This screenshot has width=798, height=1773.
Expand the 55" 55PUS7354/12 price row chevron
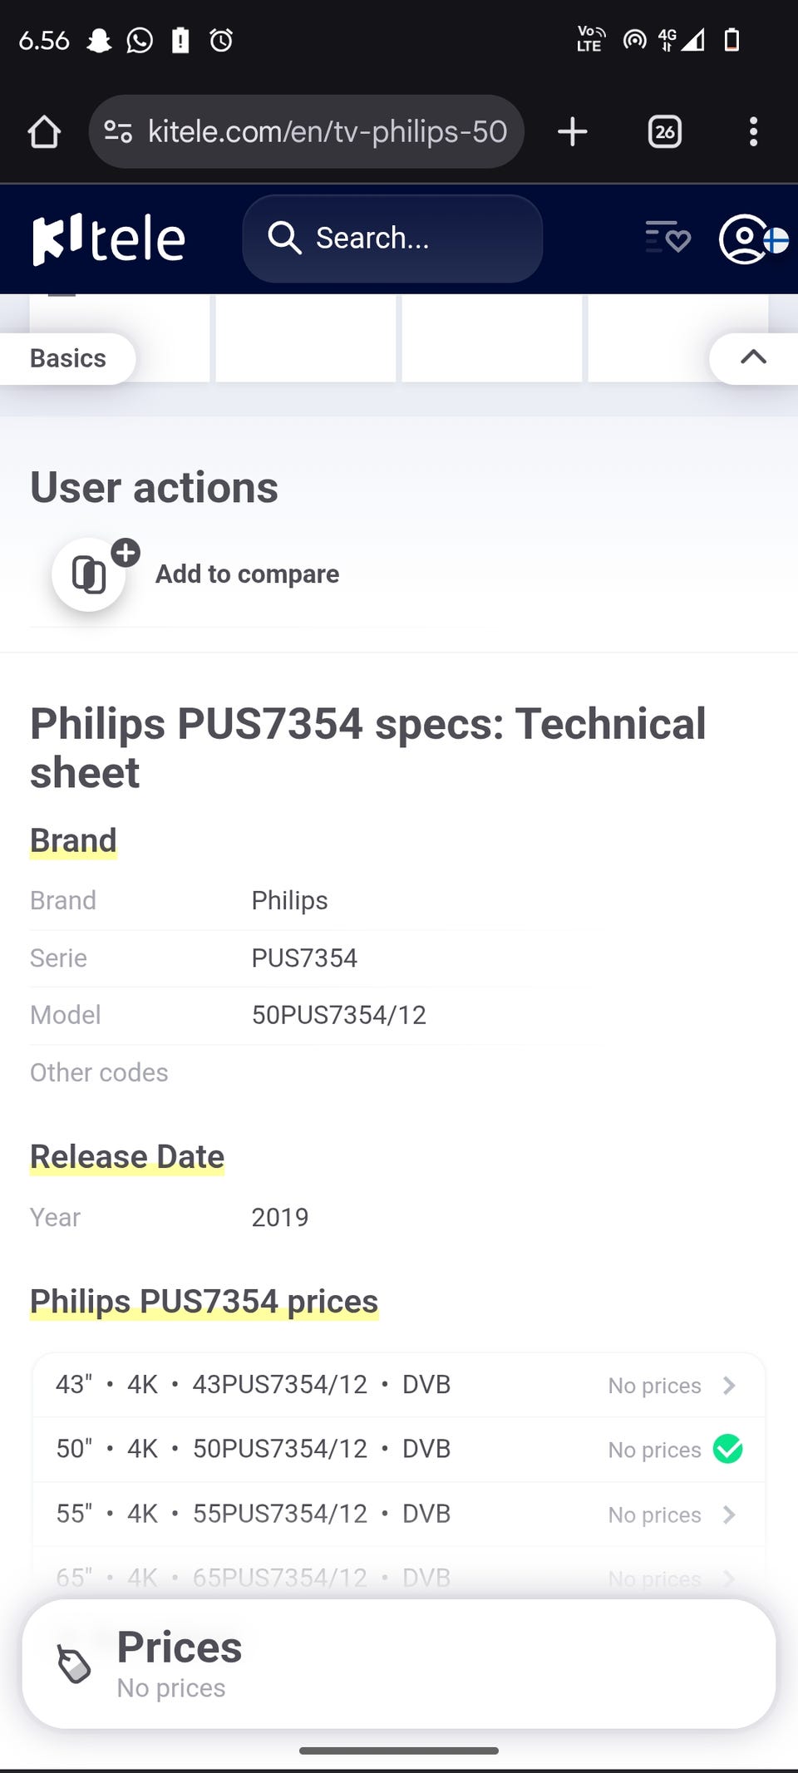click(729, 1514)
